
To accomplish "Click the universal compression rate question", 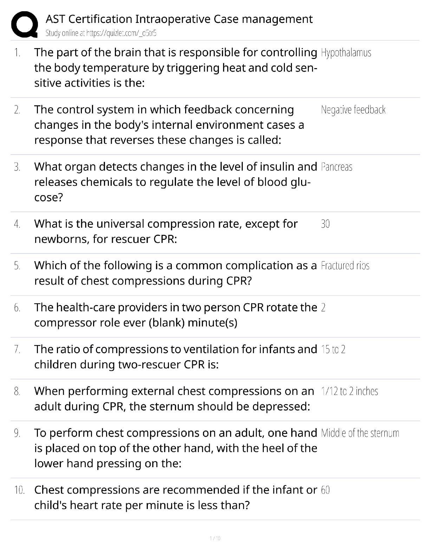I will coord(166,231).
